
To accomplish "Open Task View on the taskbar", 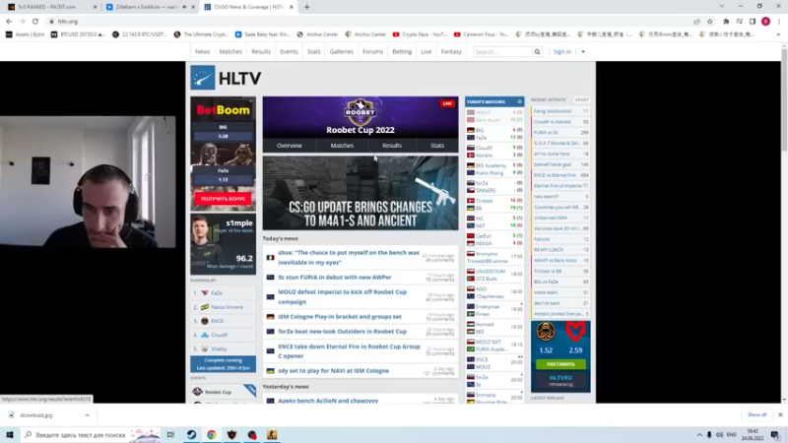I will (170, 434).
